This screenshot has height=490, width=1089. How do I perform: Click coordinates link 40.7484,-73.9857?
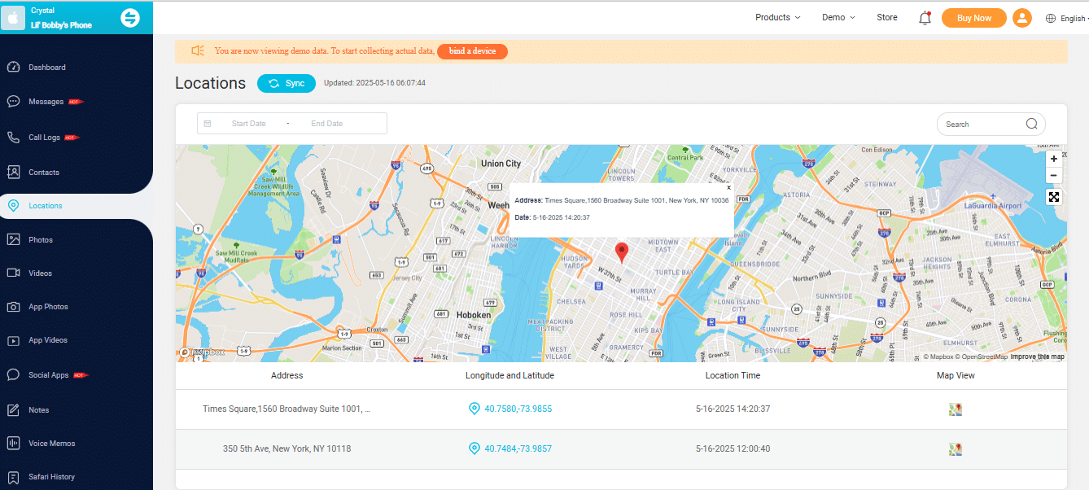click(518, 449)
